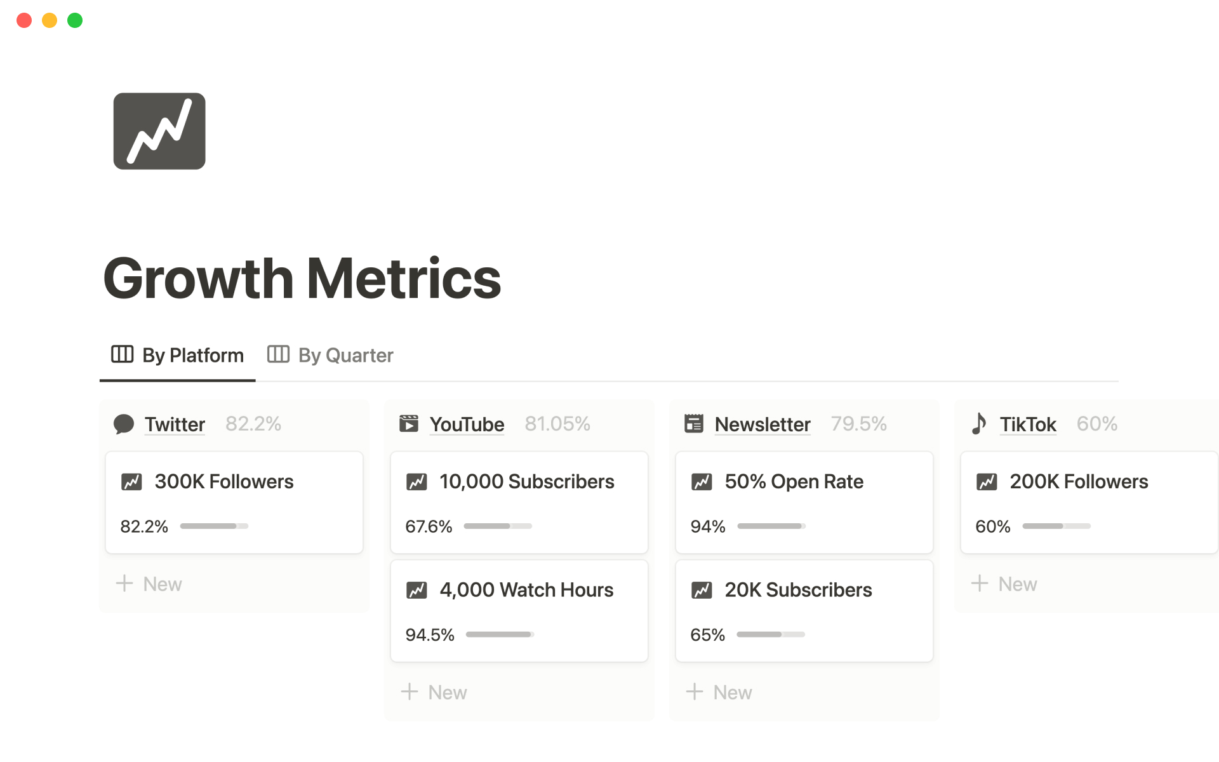Click chart icon on 50% Open Rate card

[x=702, y=482]
